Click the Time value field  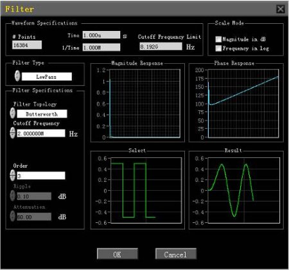(101, 35)
